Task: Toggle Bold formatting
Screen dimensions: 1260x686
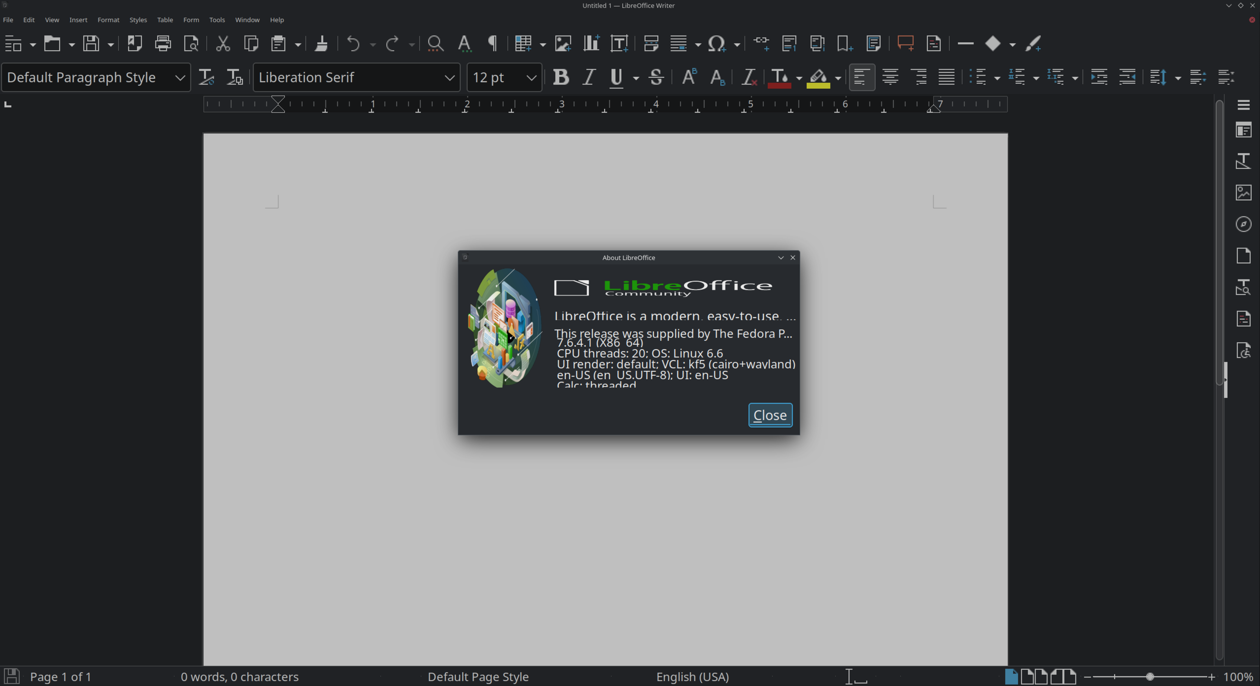Action: point(561,77)
